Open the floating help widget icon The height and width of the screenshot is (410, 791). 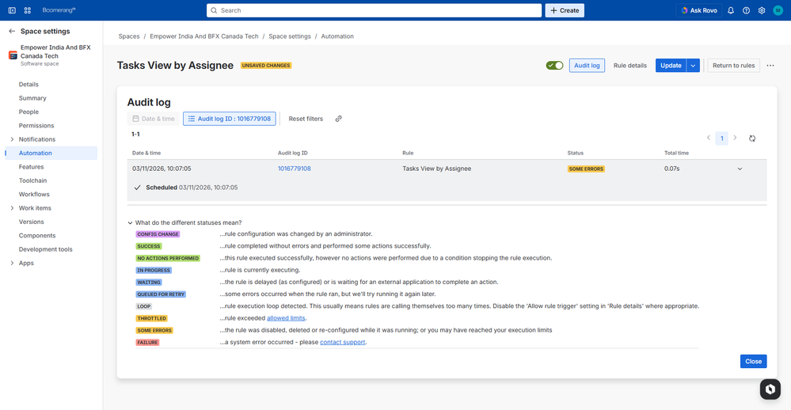pyautogui.click(x=770, y=389)
